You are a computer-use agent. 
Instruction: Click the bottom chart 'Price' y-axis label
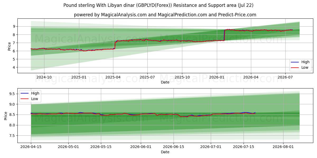point(6,116)
